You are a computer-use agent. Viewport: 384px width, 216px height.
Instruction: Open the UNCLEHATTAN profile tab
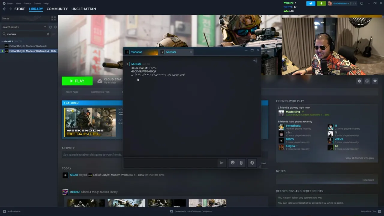click(x=84, y=9)
